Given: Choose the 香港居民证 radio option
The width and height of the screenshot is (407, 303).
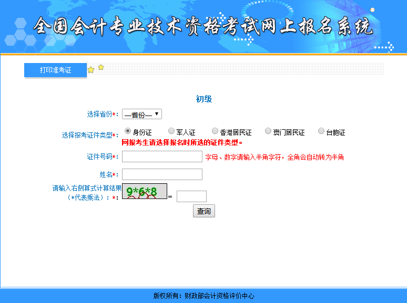Looking at the screenshot, I should pos(215,131).
